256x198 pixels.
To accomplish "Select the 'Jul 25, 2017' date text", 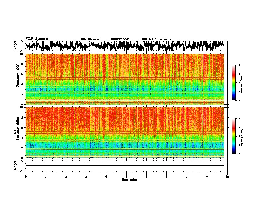I will [x=90, y=39].
